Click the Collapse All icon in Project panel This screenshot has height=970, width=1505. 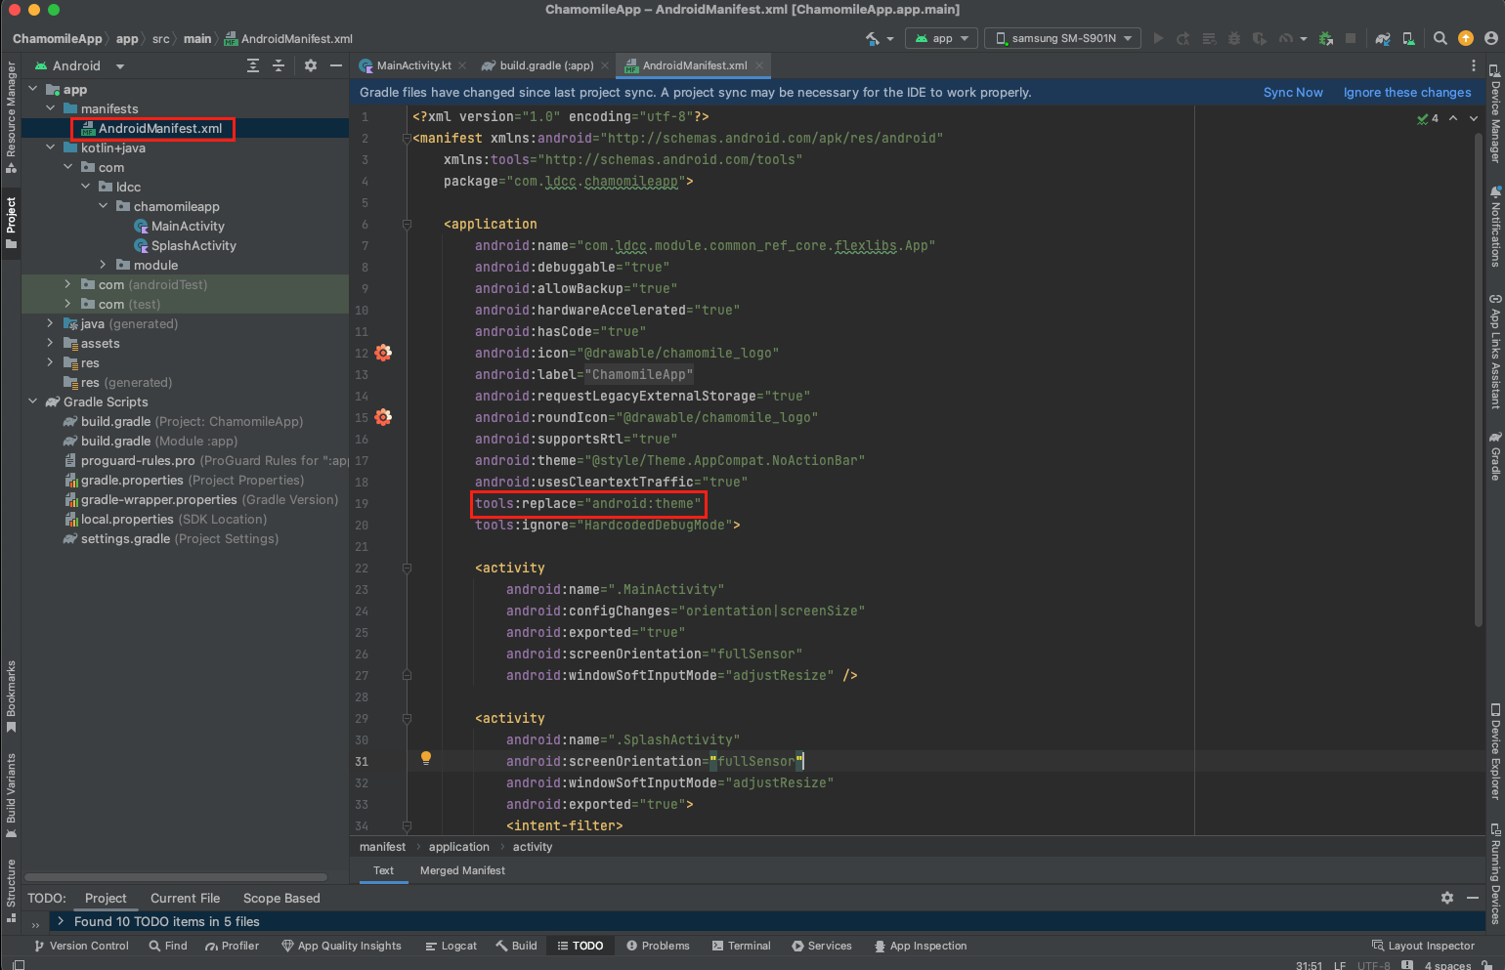pos(279,65)
